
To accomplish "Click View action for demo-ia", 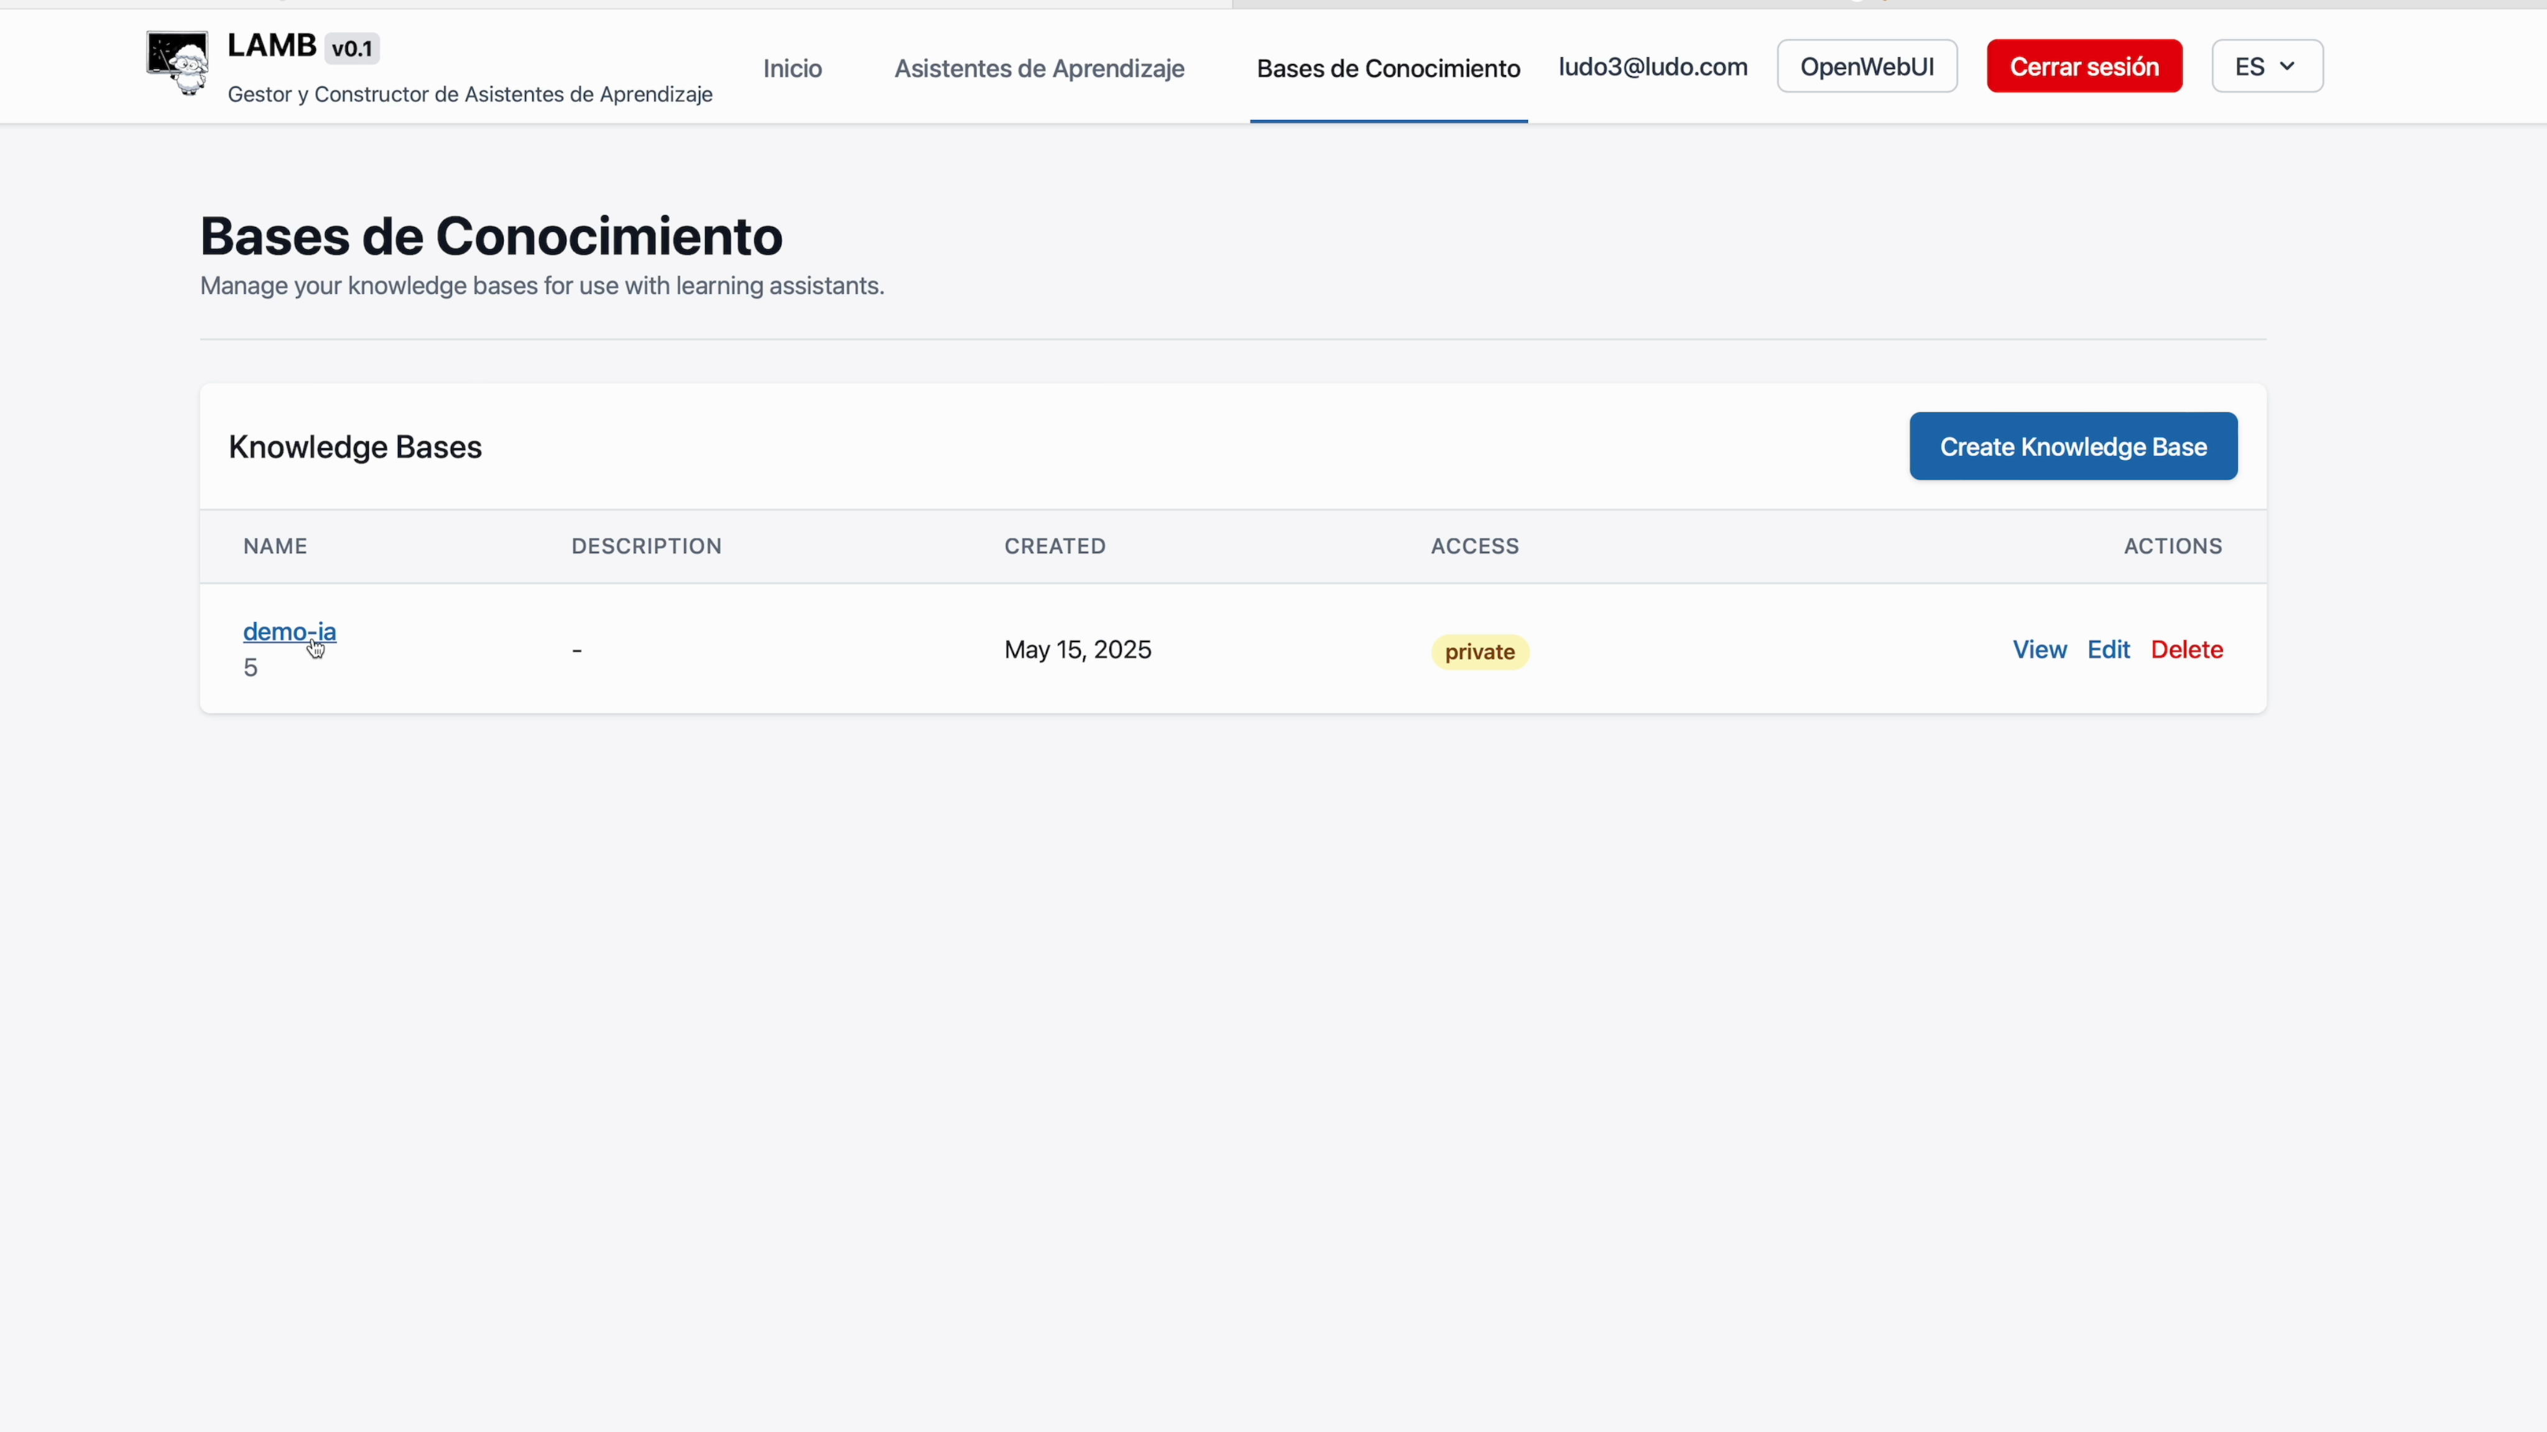I will (2039, 649).
